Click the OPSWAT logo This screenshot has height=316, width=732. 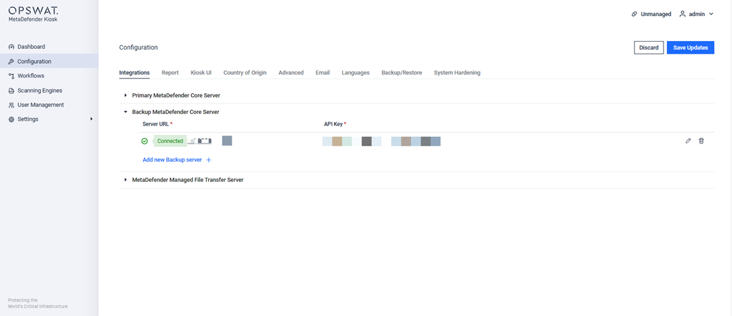33,10
